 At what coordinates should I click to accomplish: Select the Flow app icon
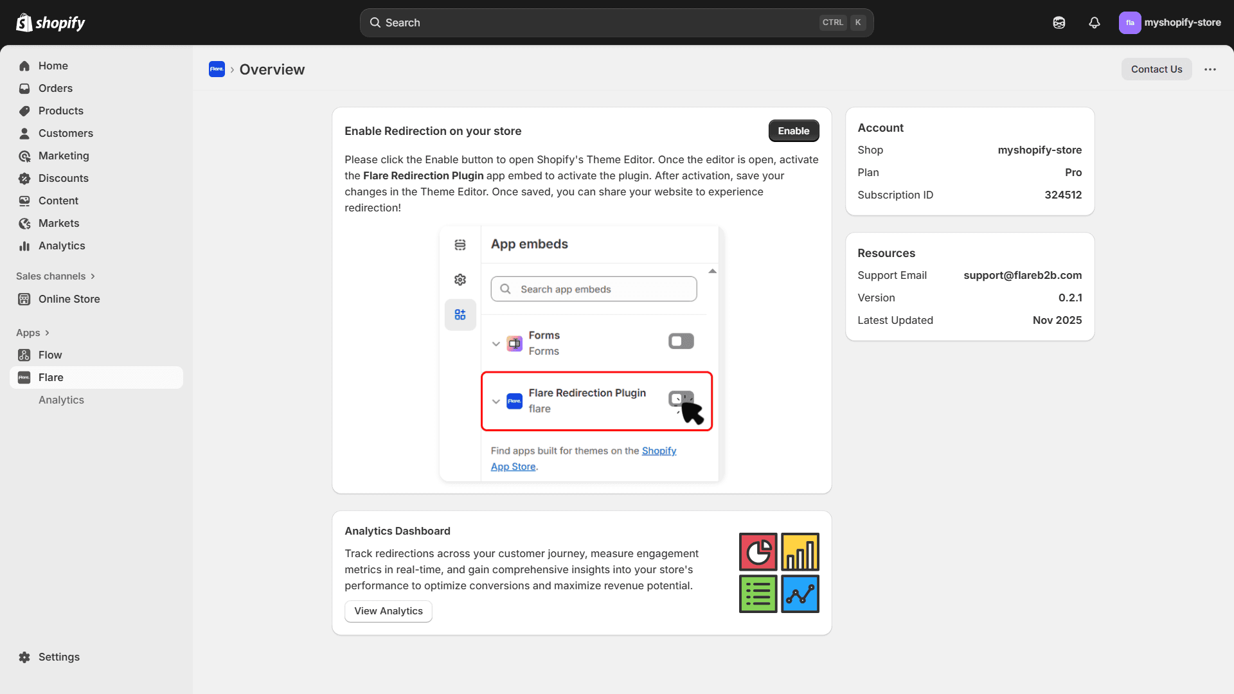click(24, 355)
